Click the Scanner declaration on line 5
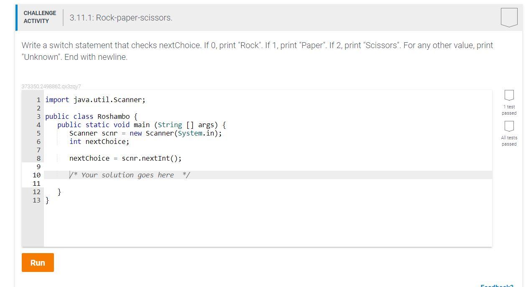 point(146,133)
